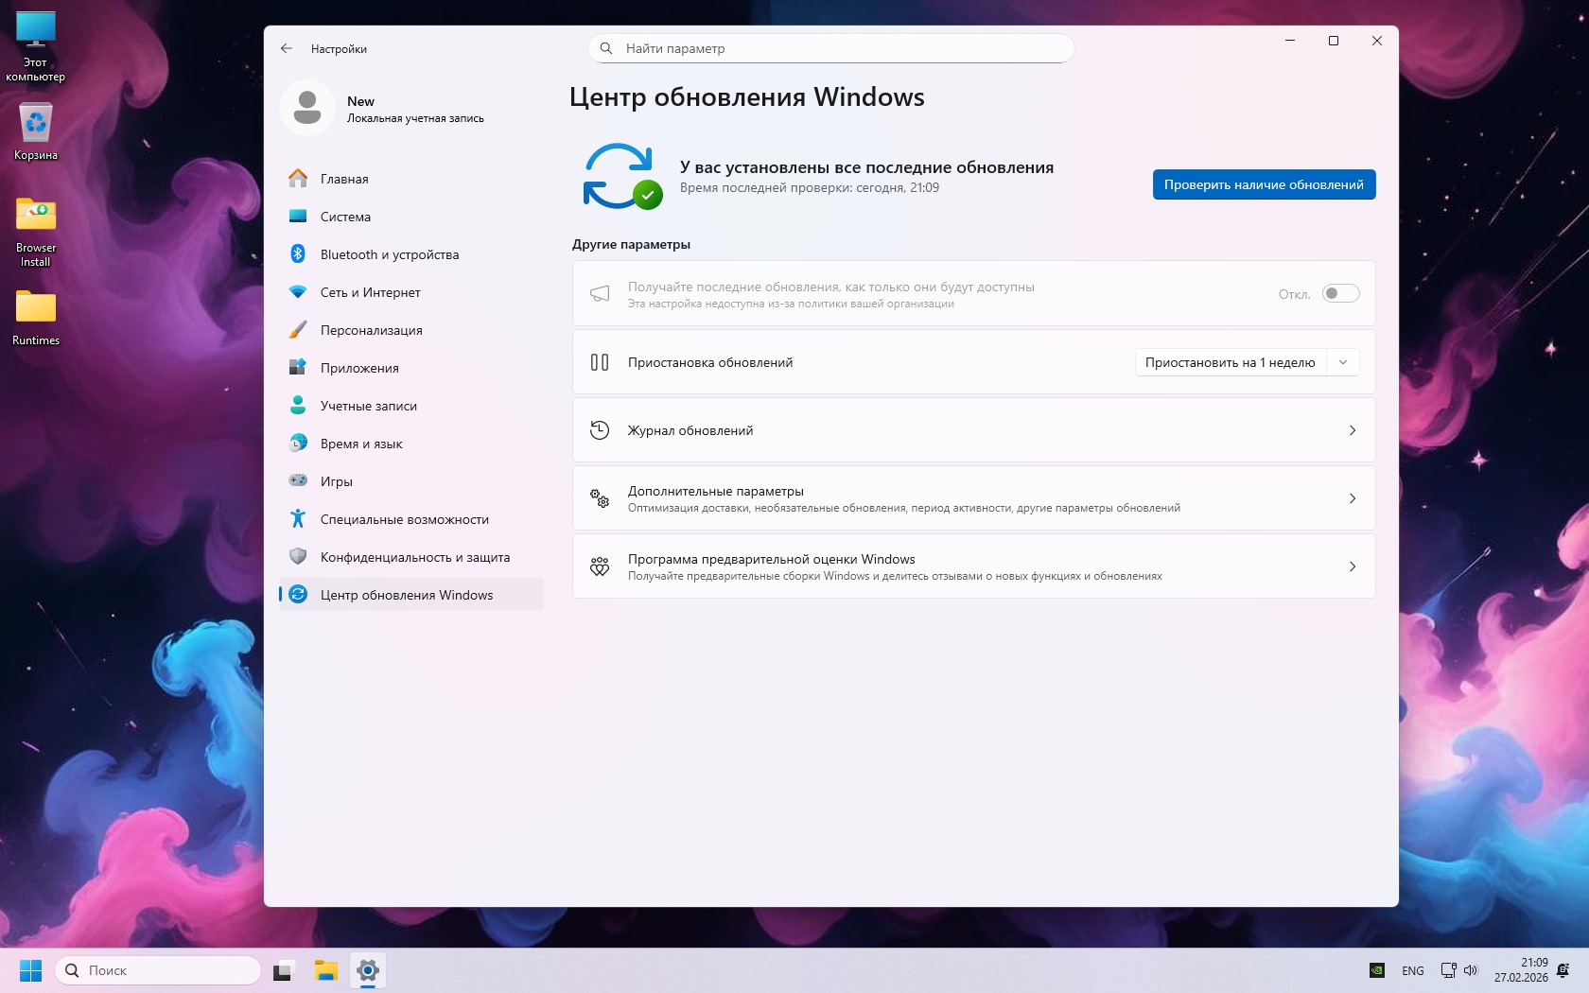Click the back arrow in Settings
1589x993 pixels.
[x=287, y=48]
